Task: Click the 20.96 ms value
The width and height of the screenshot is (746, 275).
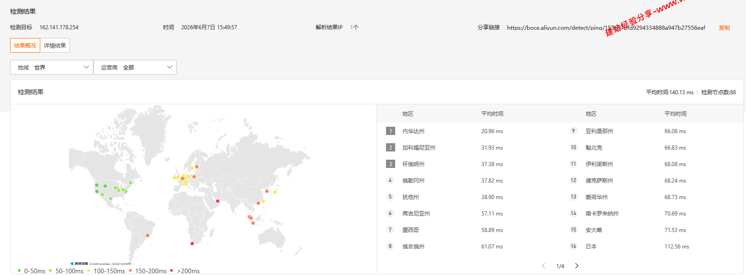Action: [x=492, y=131]
